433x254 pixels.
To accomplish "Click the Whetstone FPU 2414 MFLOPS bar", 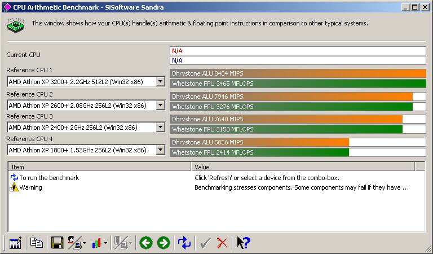I will point(298,152).
